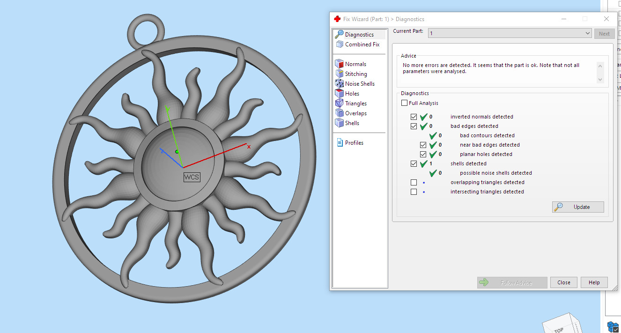
Task: Click the WCS label in viewport
Action: point(192,177)
